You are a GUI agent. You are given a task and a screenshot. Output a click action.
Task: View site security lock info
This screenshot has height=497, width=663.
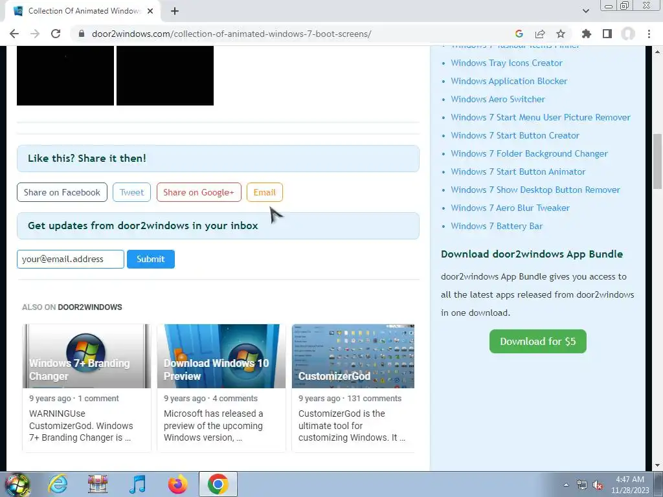82,34
